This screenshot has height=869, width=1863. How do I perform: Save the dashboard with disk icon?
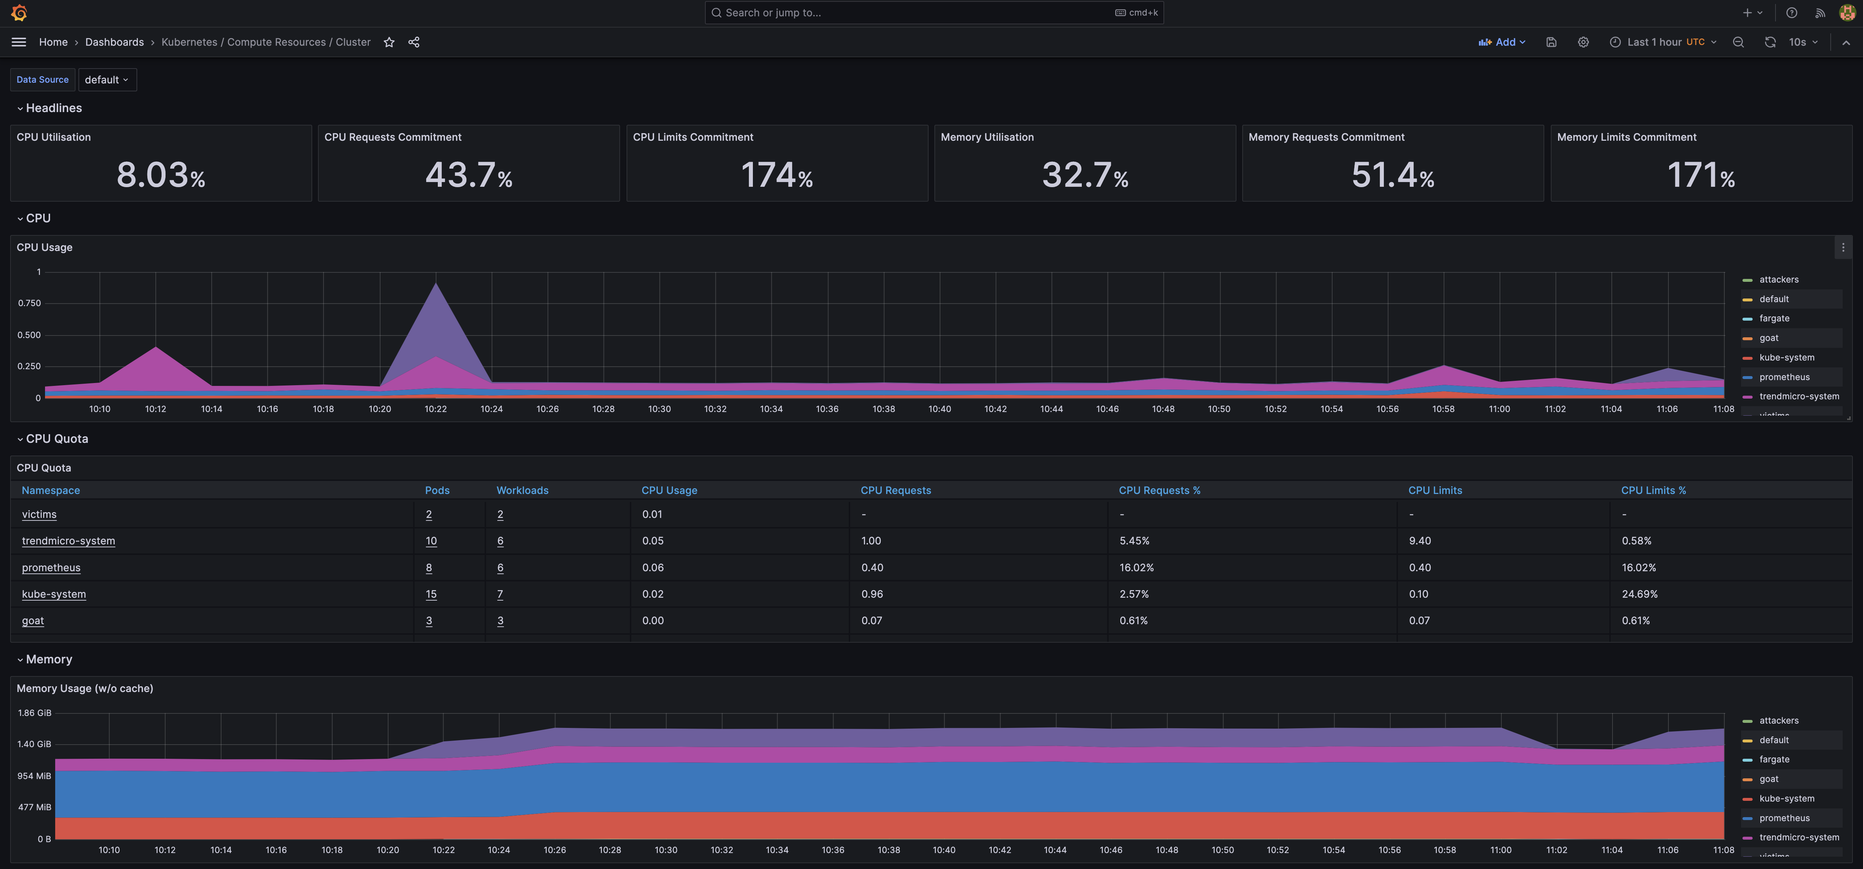click(1551, 42)
